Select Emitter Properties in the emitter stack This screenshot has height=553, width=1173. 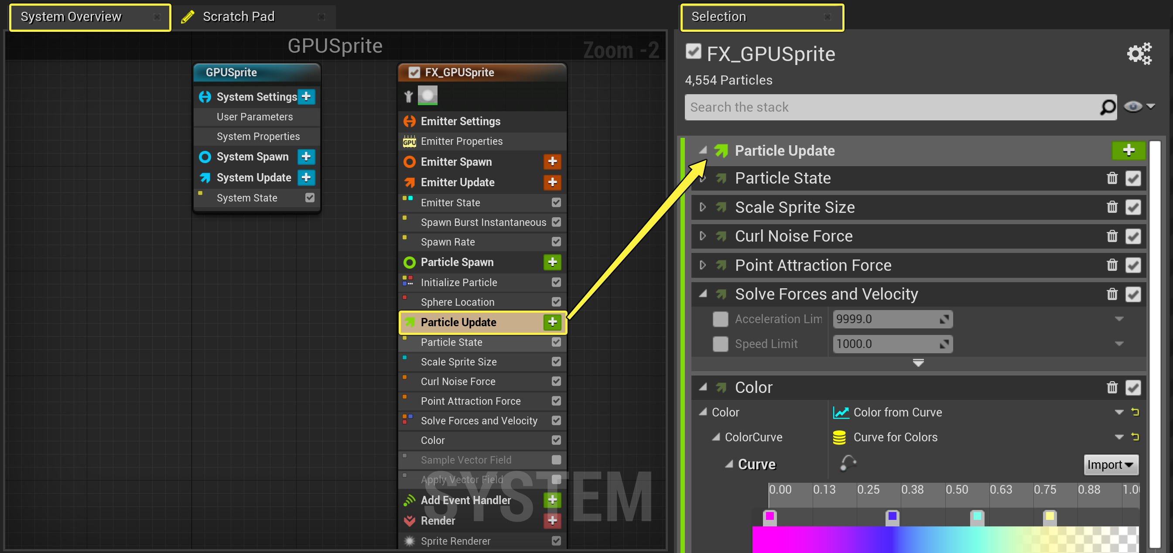(x=461, y=141)
